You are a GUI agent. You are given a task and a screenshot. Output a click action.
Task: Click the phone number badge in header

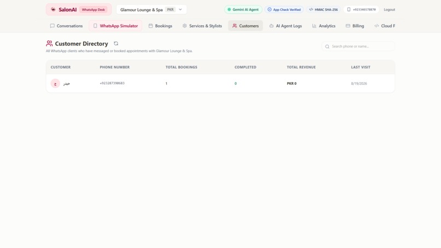[361, 9]
